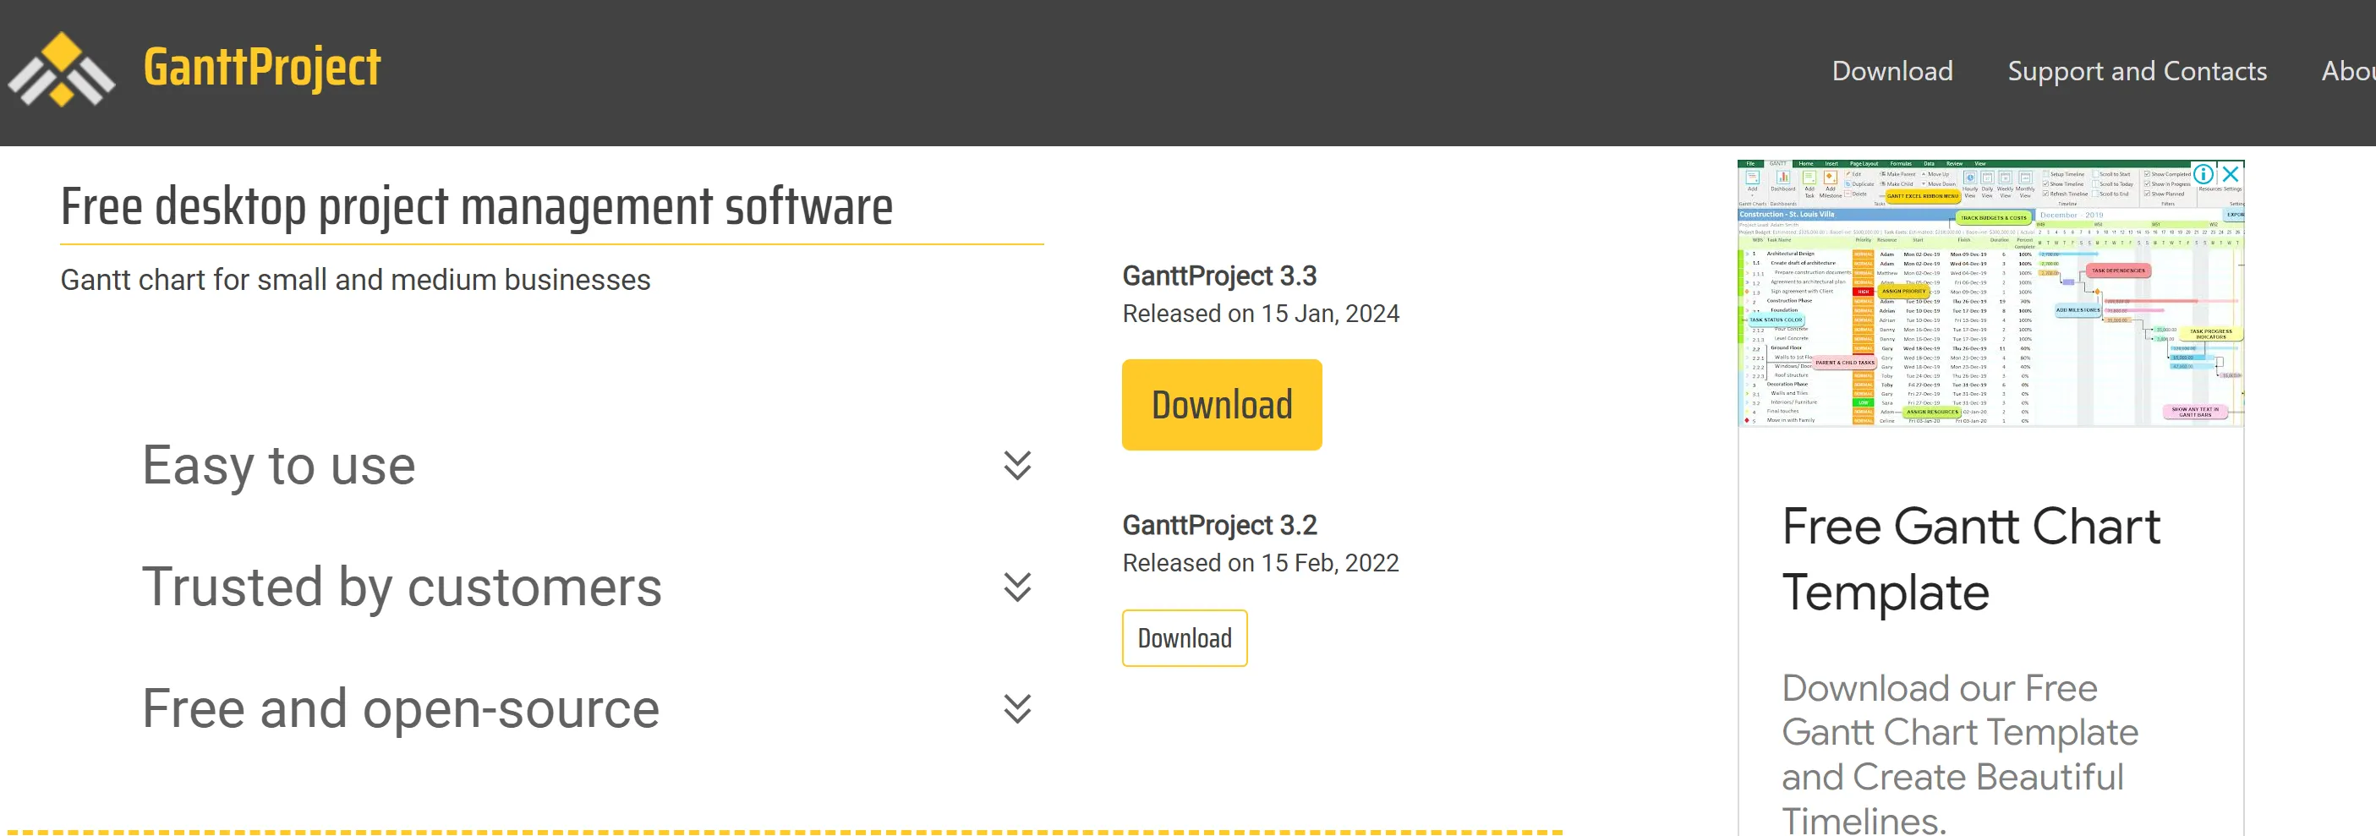Viewport: 2376px width, 836px height.
Task: Open the Gantt chart ad screenshot thumbnail
Action: [x=1990, y=293]
